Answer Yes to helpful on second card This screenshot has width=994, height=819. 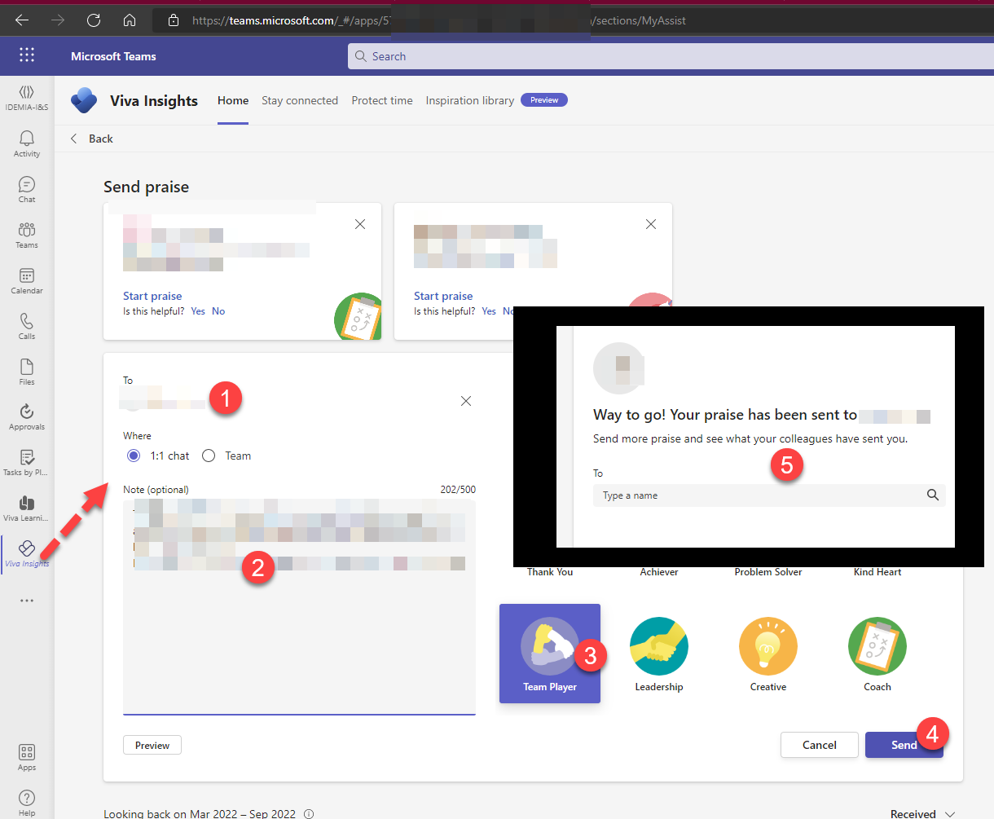pyautogui.click(x=489, y=311)
